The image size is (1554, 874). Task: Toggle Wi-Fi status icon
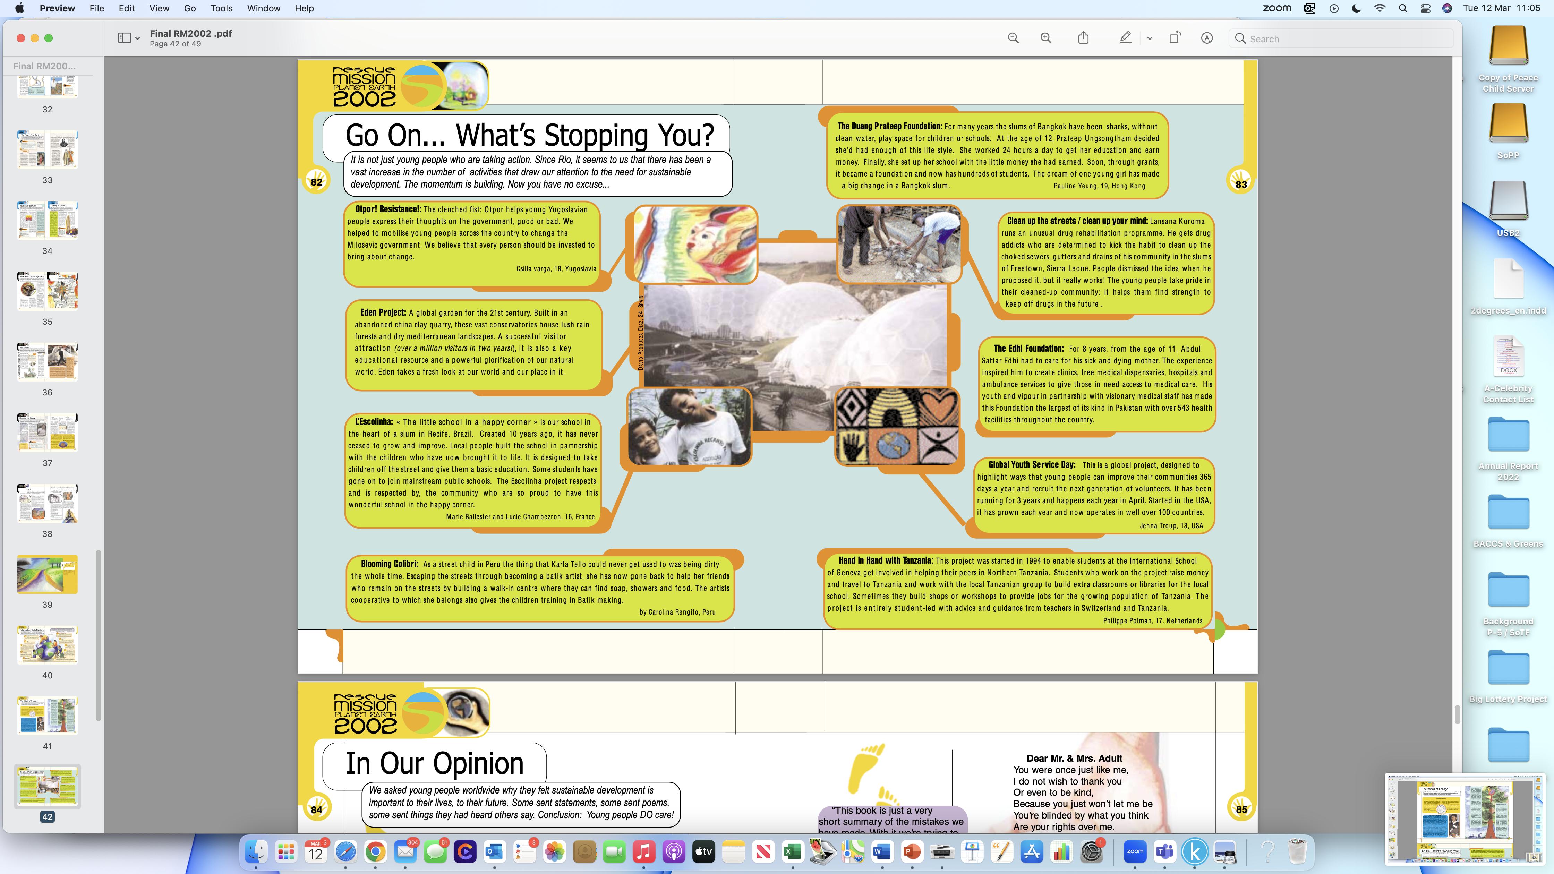point(1380,8)
